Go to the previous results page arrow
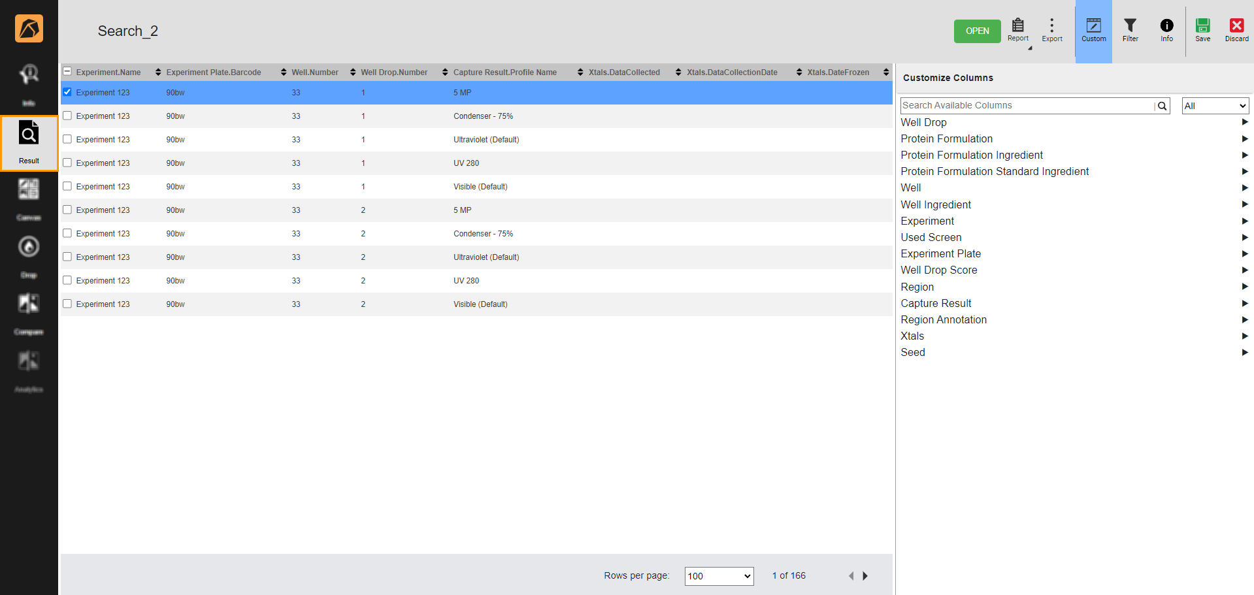The width and height of the screenshot is (1254, 595). pos(851,575)
